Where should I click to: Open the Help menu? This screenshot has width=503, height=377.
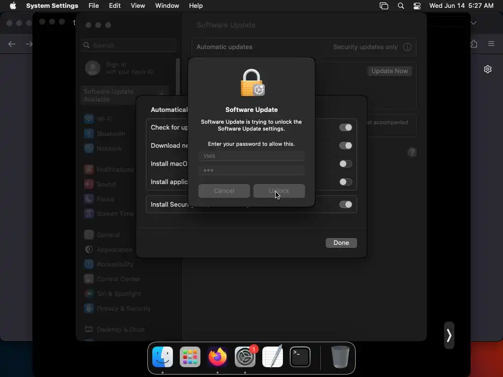196,5
